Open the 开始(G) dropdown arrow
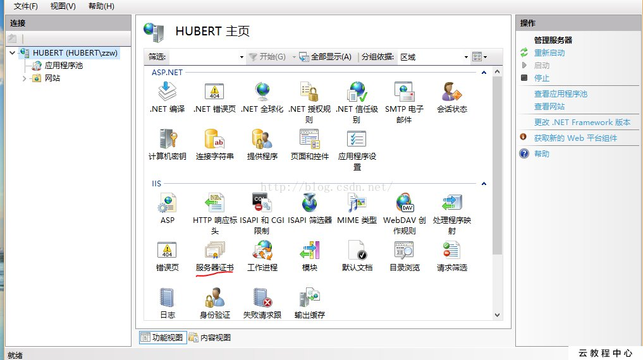This screenshot has height=360, width=643. click(293, 57)
